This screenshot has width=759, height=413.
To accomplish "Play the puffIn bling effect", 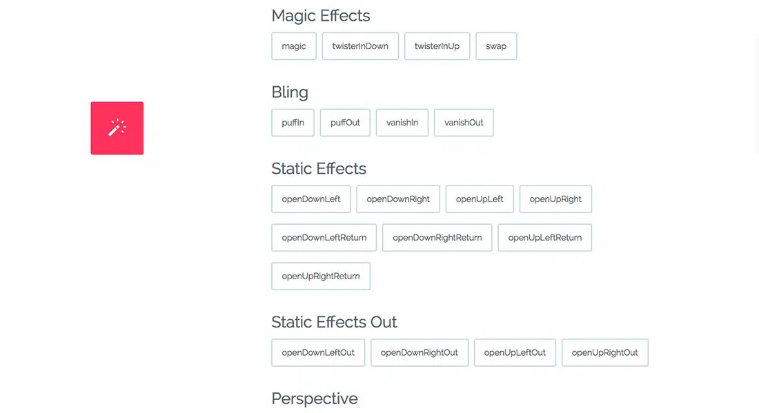I will click(x=293, y=123).
